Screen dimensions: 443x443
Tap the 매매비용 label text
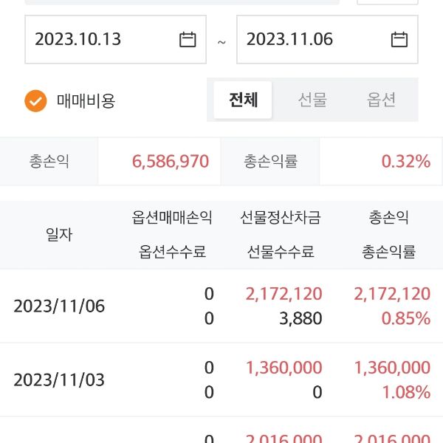[86, 100]
